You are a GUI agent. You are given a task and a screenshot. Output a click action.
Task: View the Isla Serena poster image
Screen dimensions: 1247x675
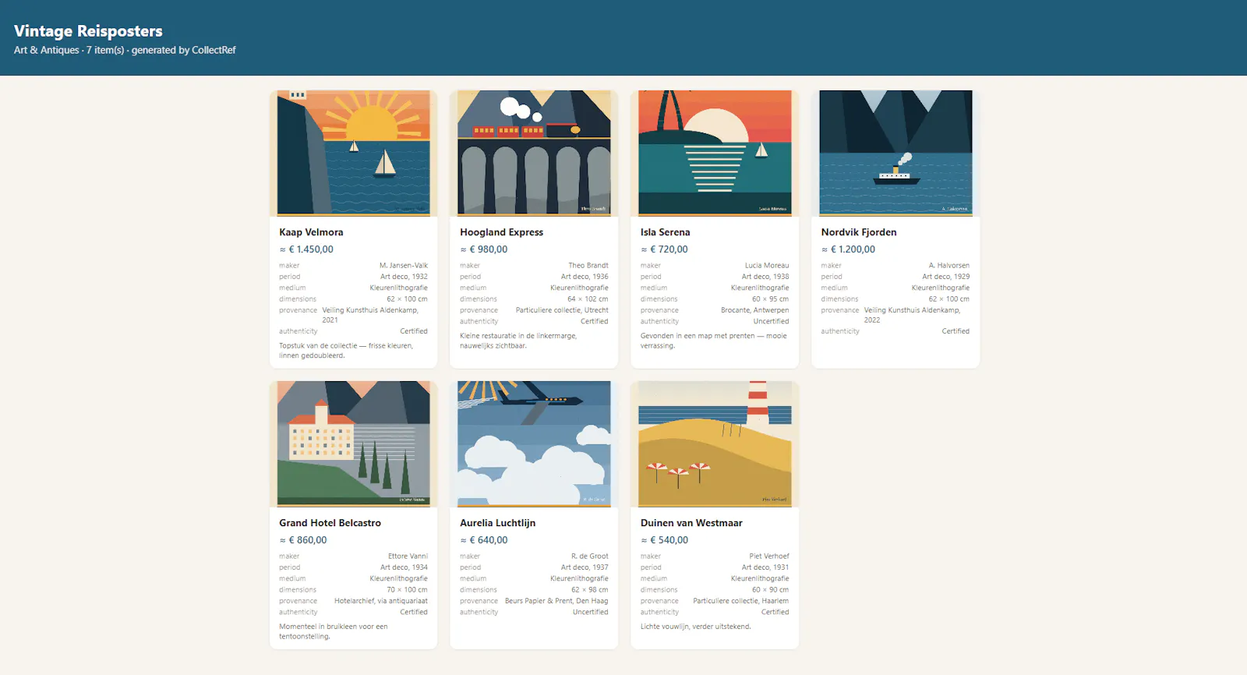(x=715, y=153)
